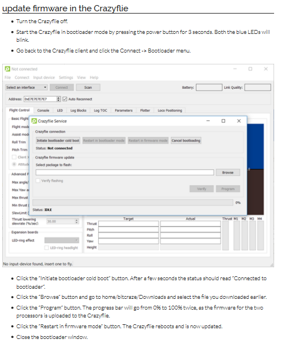The width and height of the screenshot is (282, 348).
Task: Maximize the Not connected main window
Action: point(250,69)
